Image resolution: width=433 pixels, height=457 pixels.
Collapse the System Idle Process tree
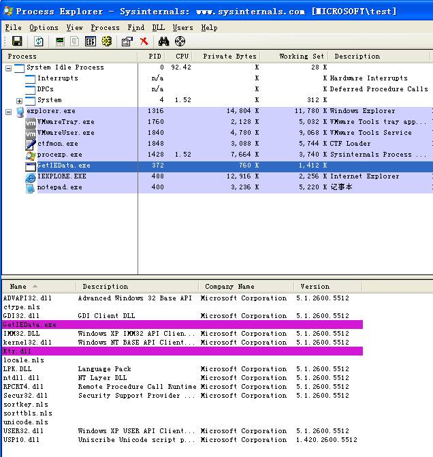click(8, 69)
